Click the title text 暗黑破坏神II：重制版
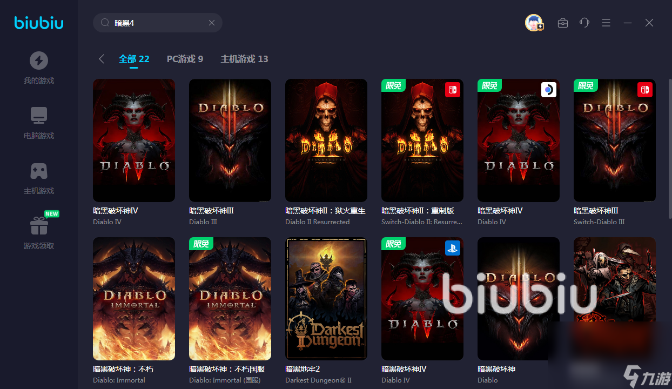 (x=418, y=211)
